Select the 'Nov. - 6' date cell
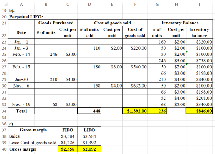 click(21, 86)
